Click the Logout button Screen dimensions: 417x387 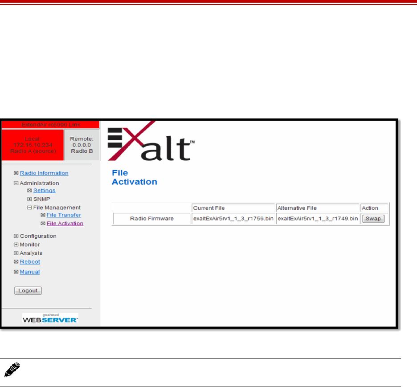28,291
